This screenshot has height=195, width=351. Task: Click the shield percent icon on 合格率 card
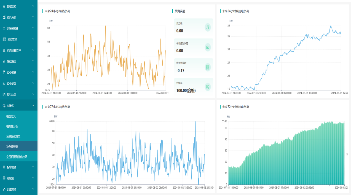[x=208, y=87]
